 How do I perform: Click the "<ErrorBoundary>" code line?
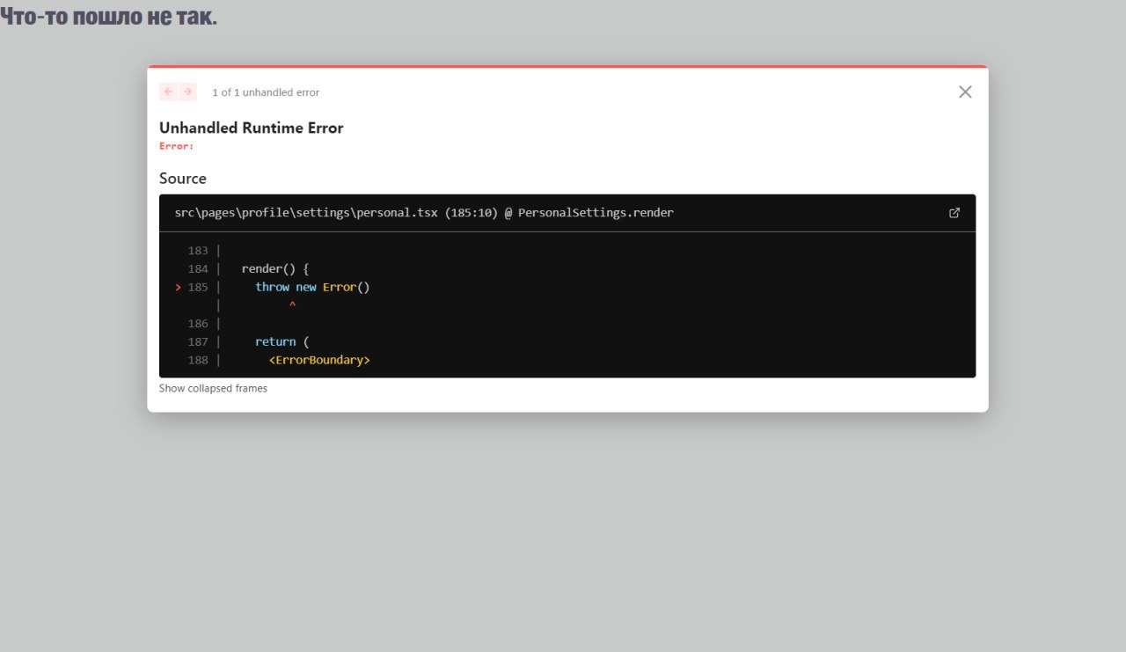pyautogui.click(x=319, y=360)
